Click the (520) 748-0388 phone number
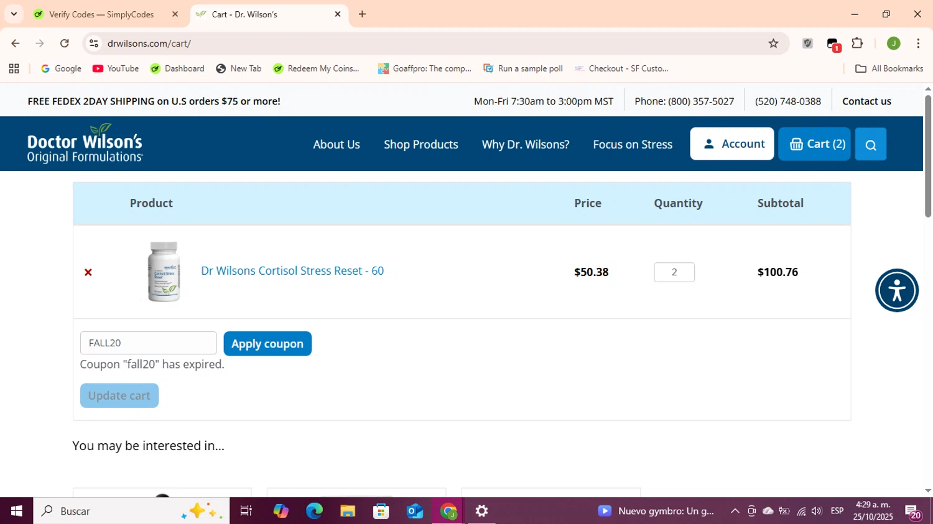The height and width of the screenshot is (524, 933). [x=787, y=101]
